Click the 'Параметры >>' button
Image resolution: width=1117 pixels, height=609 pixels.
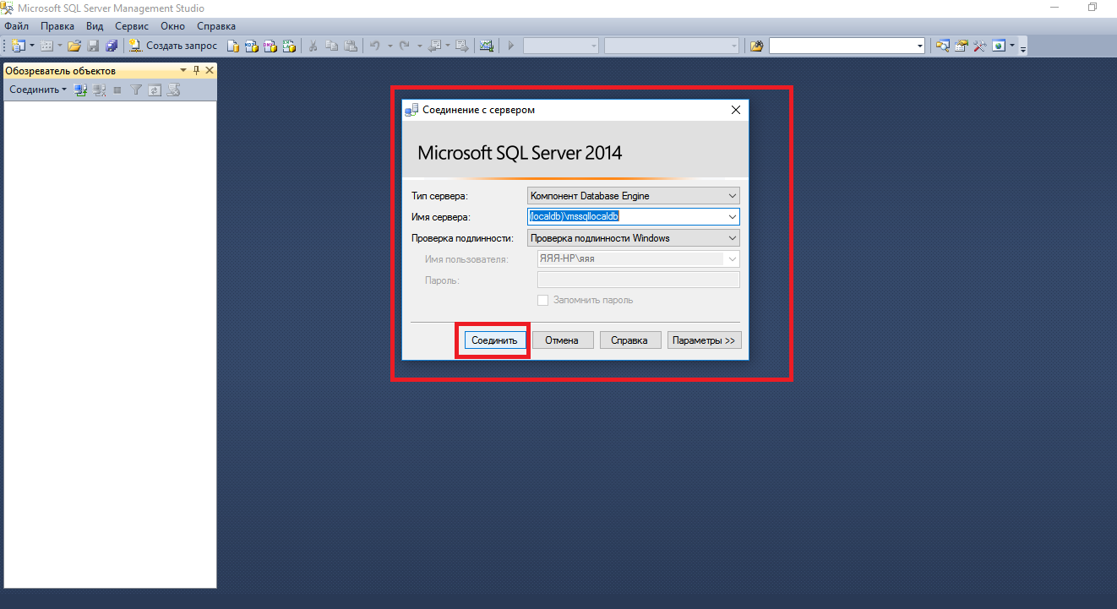(704, 340)
